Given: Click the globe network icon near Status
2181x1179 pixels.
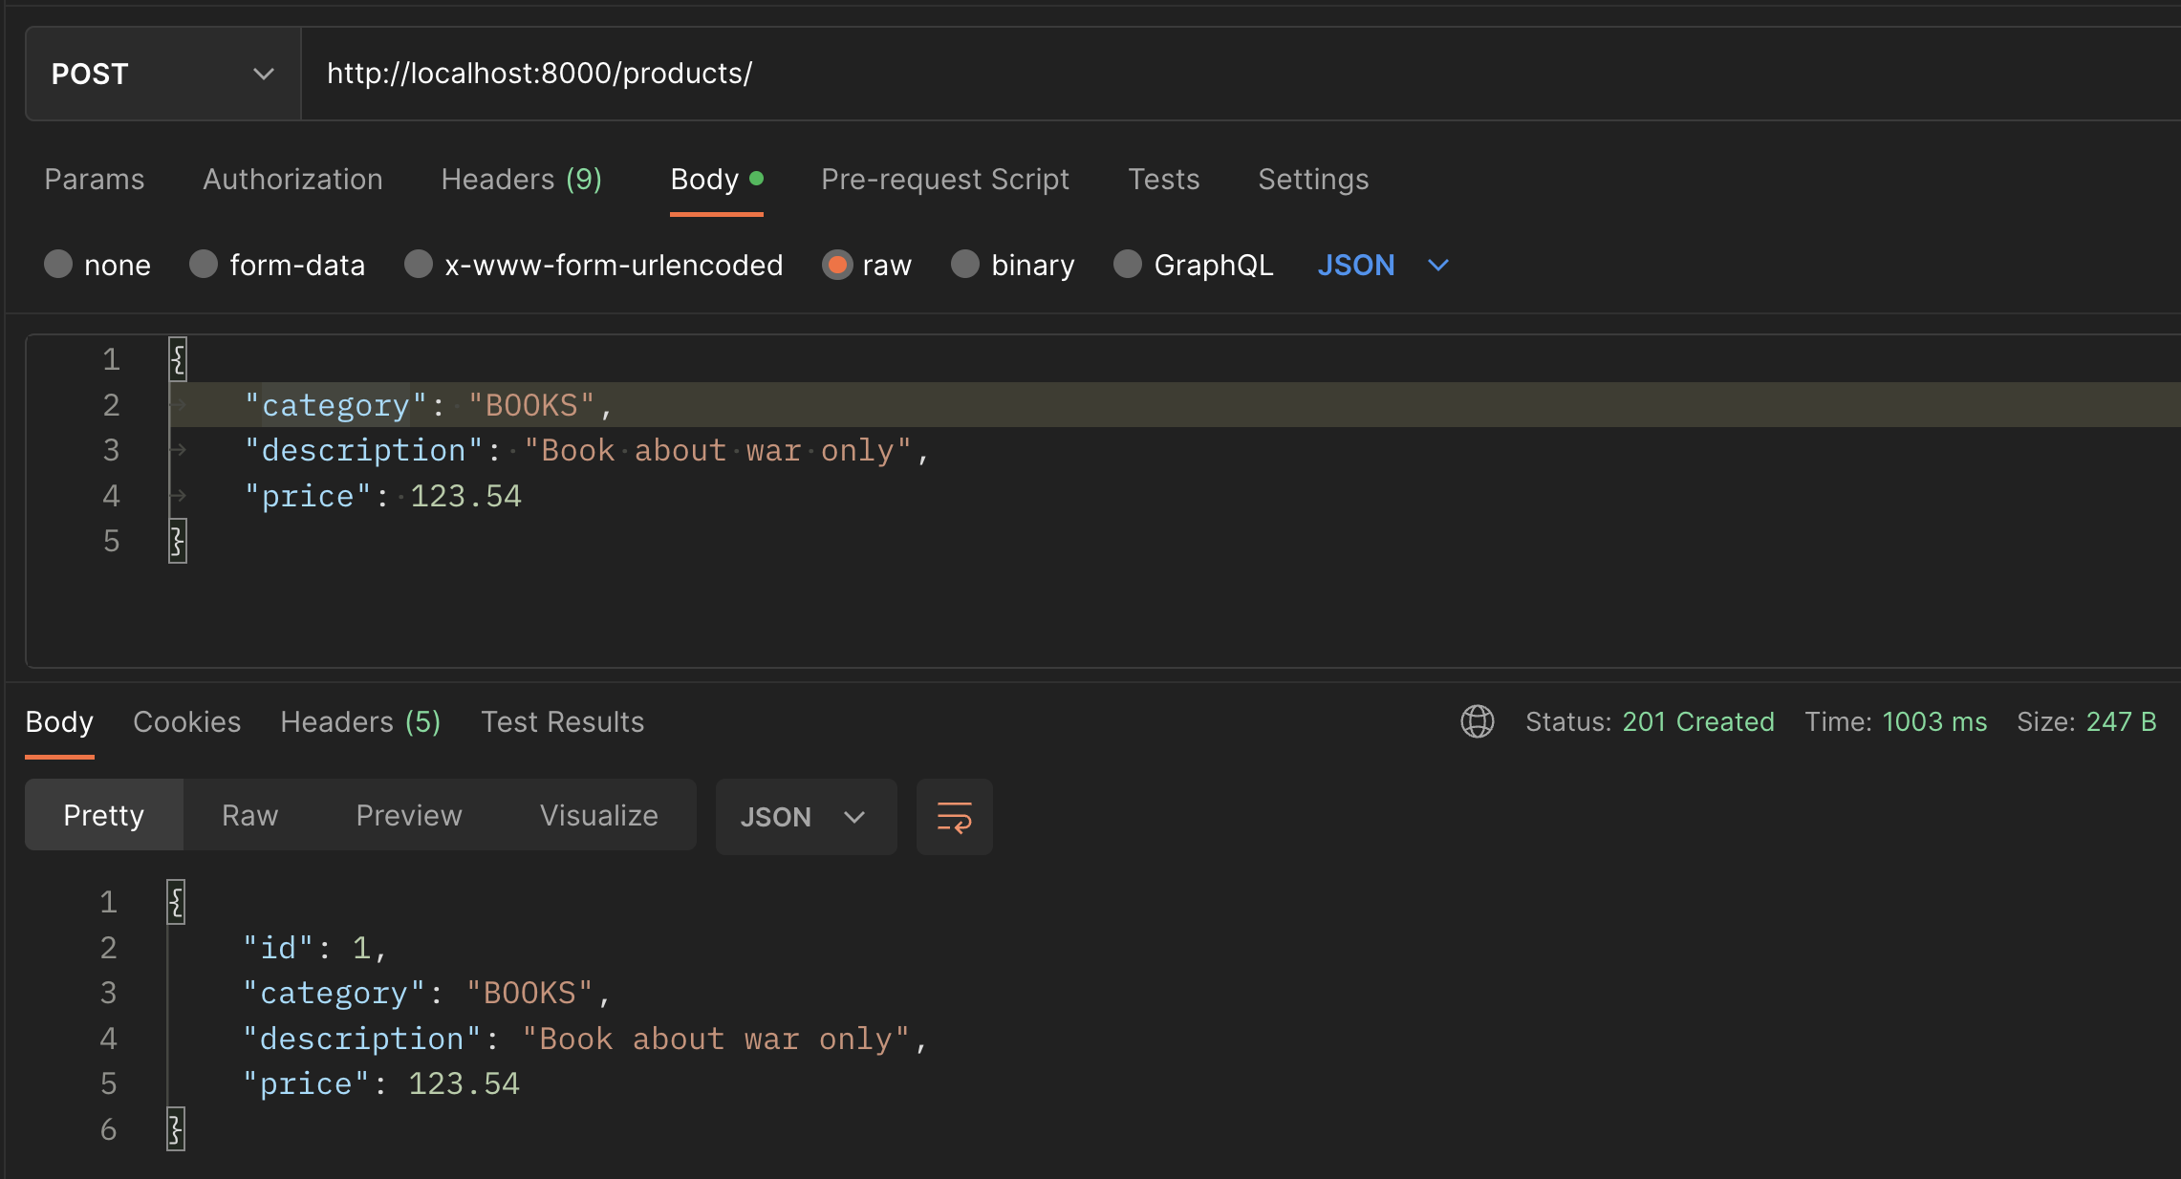Looking at the screenshot, I should (x=1477, y=721).
